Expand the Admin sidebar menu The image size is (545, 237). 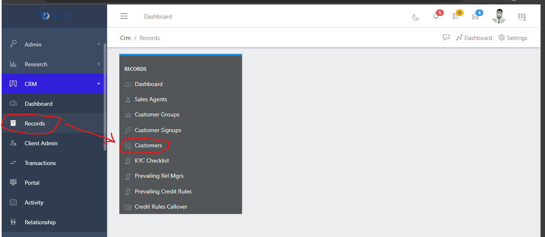point(54,44)
